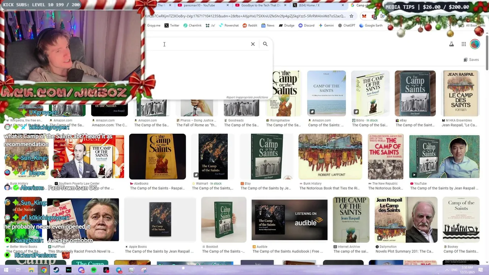Open AbeBooks yellow book cover image

157,157
